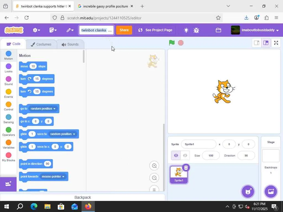Image resolution: width=283 pixels, height=212 pixels.
Task: Click the sprite Size field
Action: tap(211, 155)
